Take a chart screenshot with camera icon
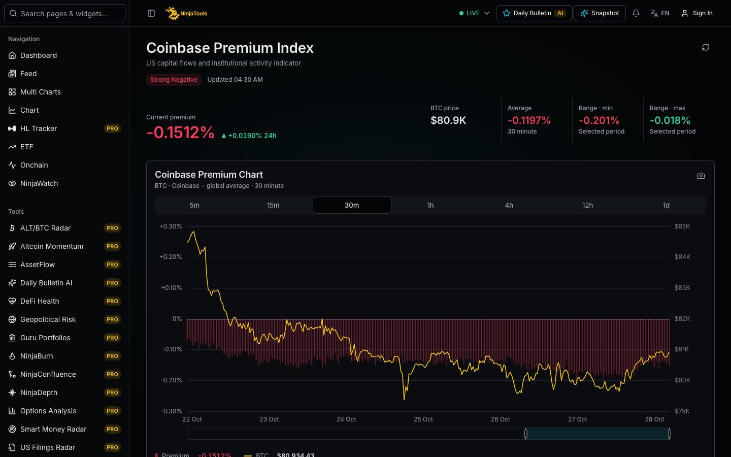The width and height of the screenshot is (731, 457). click(701, 176)
